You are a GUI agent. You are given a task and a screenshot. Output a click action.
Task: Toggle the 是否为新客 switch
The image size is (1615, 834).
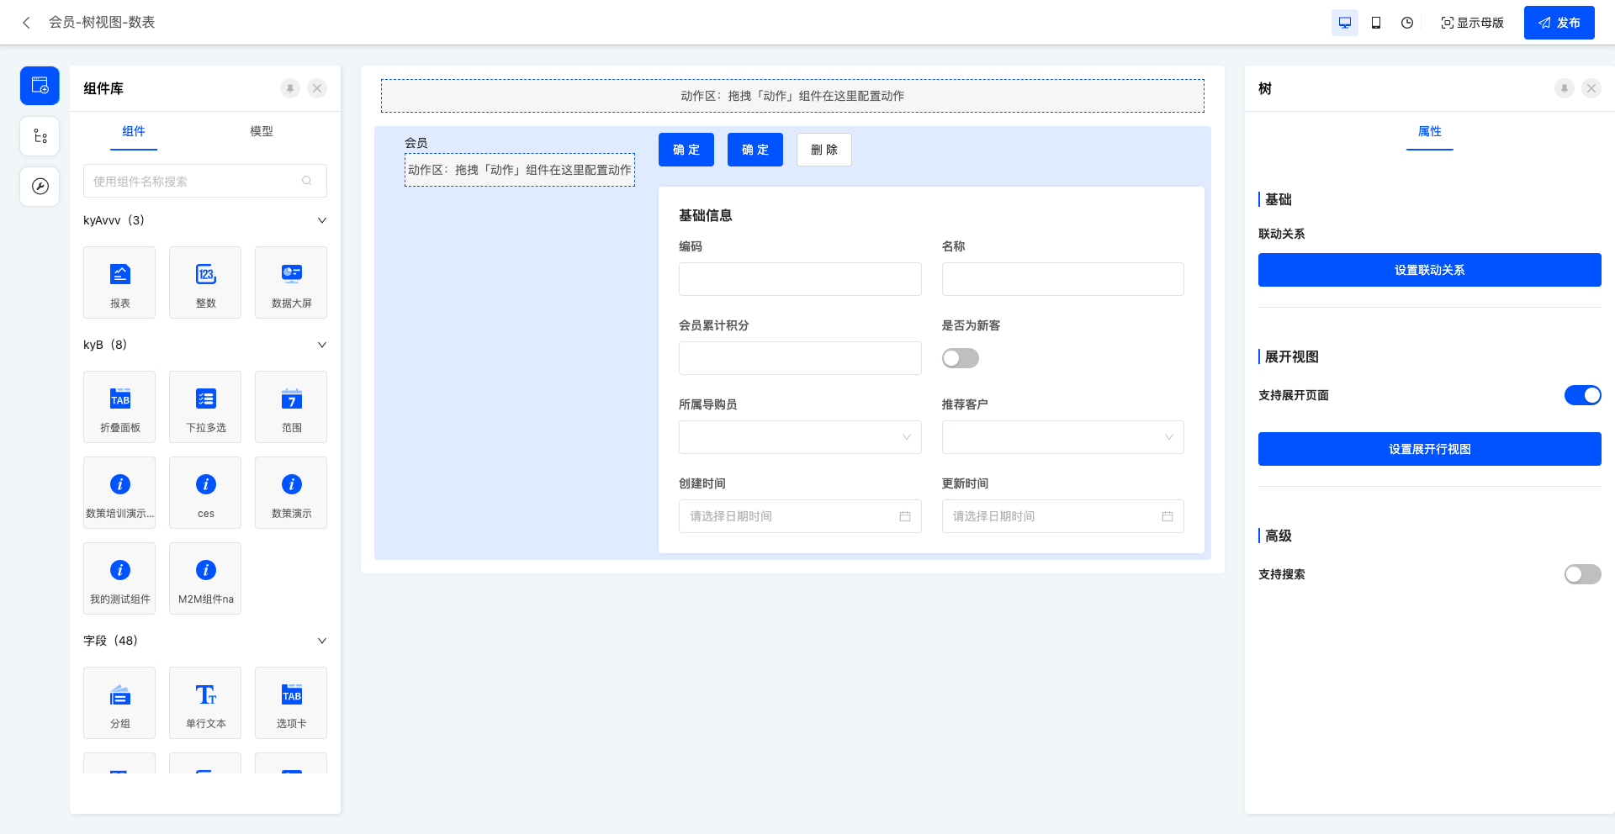tap(960, 358)
